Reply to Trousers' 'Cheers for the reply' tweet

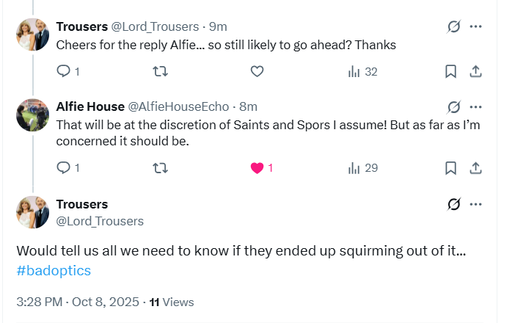click(64, 71)
